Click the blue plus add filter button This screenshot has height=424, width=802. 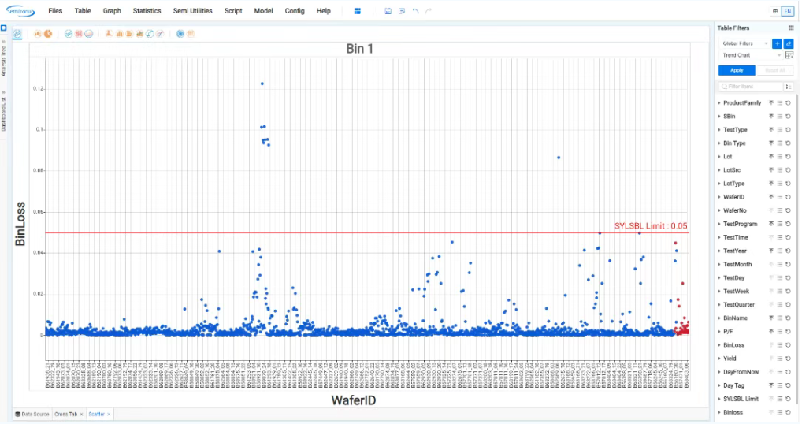(777, 43)
